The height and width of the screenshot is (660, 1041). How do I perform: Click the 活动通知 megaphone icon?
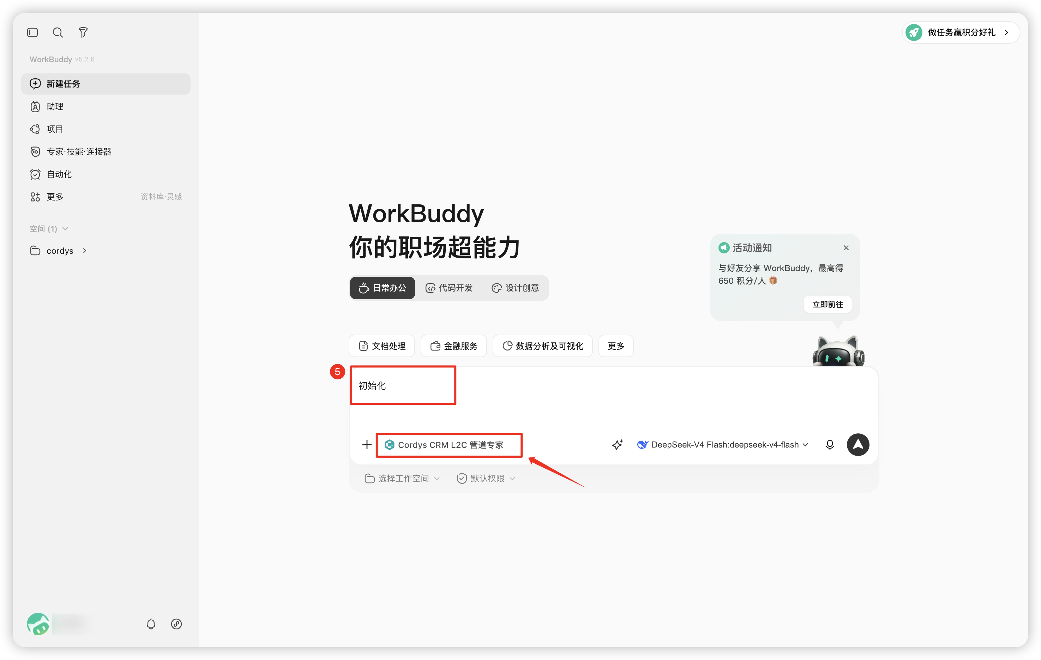click(x=724, y=248)
